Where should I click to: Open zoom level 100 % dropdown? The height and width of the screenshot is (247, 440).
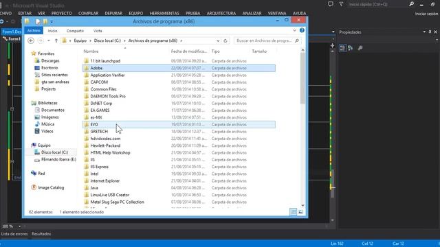19,226
